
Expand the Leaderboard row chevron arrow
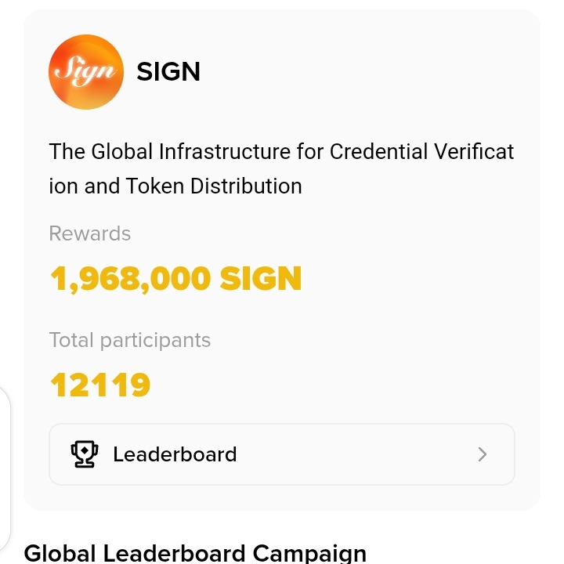point(483,454)
